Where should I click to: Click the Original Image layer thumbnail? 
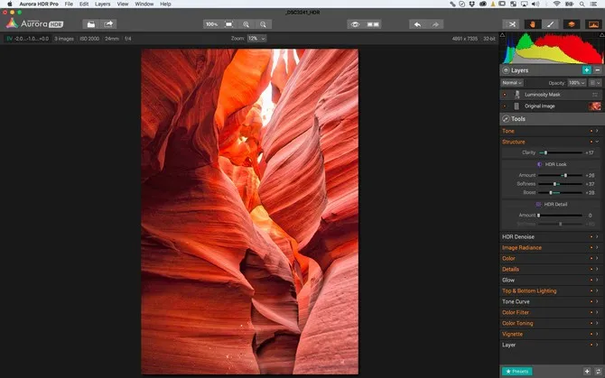(x=595, y=106)
